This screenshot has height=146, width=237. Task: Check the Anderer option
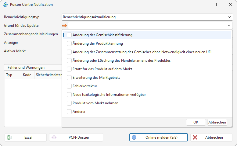coord(69,112)
